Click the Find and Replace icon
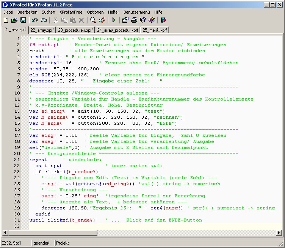285x248 pixels. click(x=102, y=20)
